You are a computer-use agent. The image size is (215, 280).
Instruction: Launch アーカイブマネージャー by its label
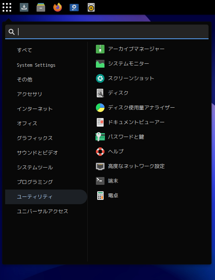click(136, 49)
